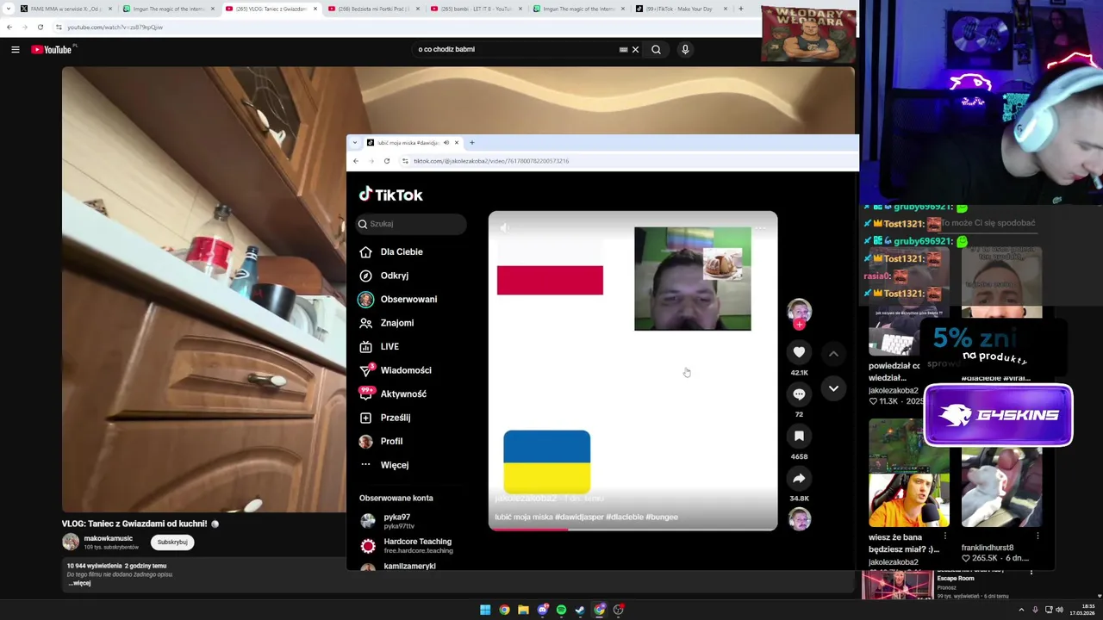Open the creator avatar above like button
This screenshot has height=620, width=1103.
(x=799, y=310)
